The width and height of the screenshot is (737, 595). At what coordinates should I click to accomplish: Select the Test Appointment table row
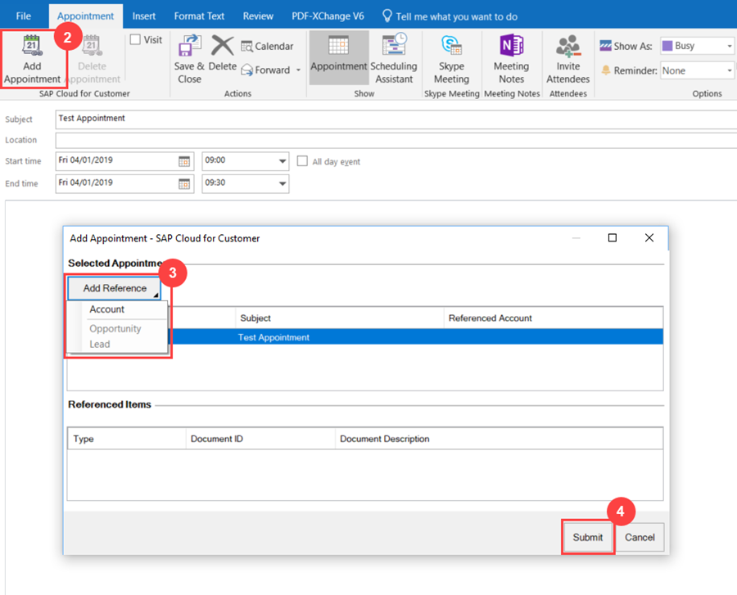point(364,337)
